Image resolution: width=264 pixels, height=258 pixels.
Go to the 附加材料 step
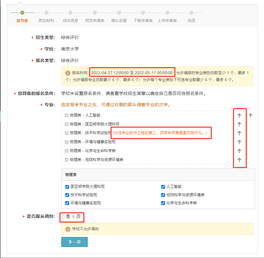click(47, 20)
